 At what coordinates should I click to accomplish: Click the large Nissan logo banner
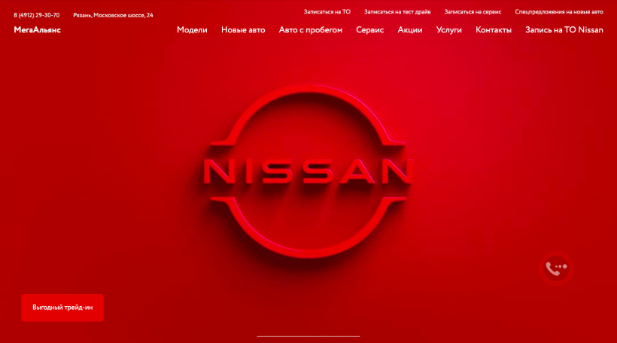(x=308, y=171)
